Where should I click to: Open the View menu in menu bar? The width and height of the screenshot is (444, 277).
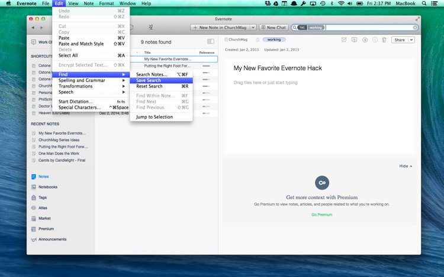click(73, 4)
